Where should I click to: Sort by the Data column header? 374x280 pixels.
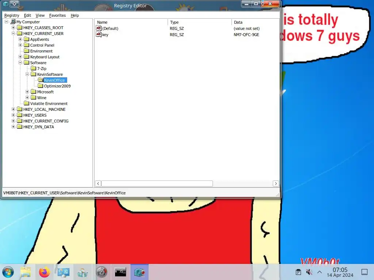(255, 22)
